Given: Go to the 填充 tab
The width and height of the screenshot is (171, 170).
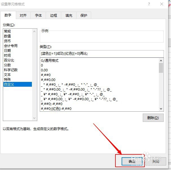Looking at the screenshot, I should (69, 16).
